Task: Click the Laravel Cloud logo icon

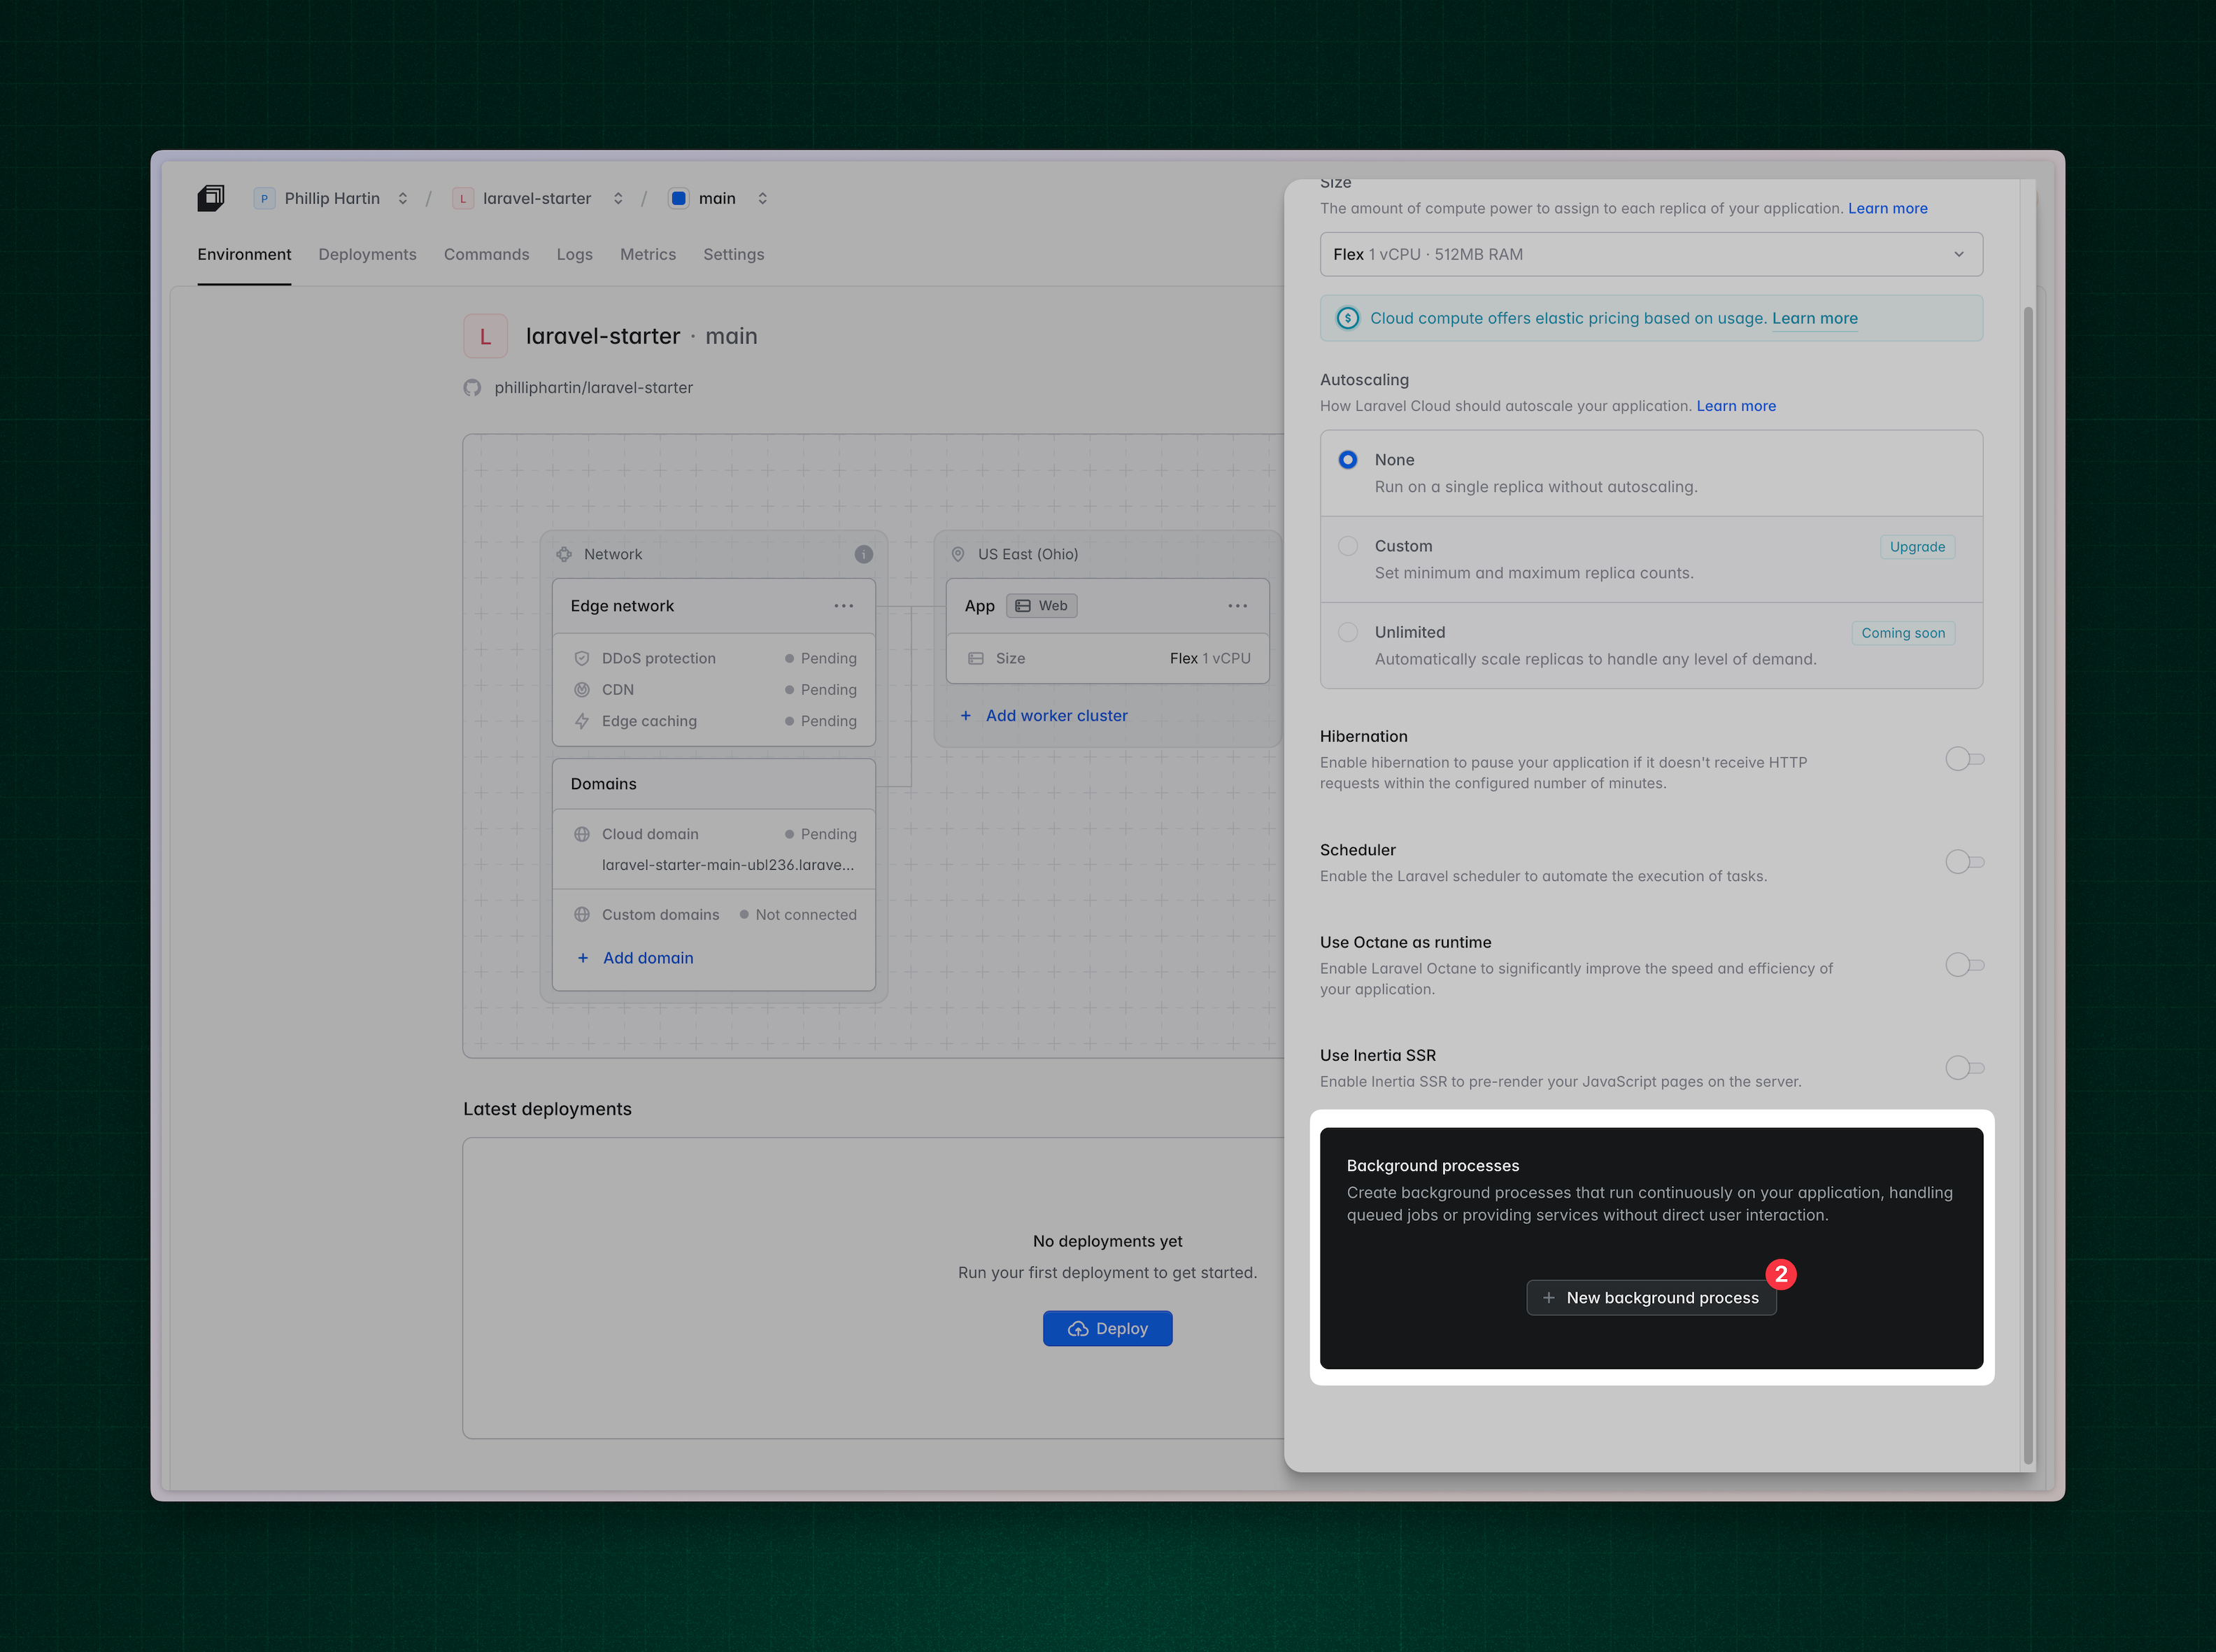Action: pos(211,198)
